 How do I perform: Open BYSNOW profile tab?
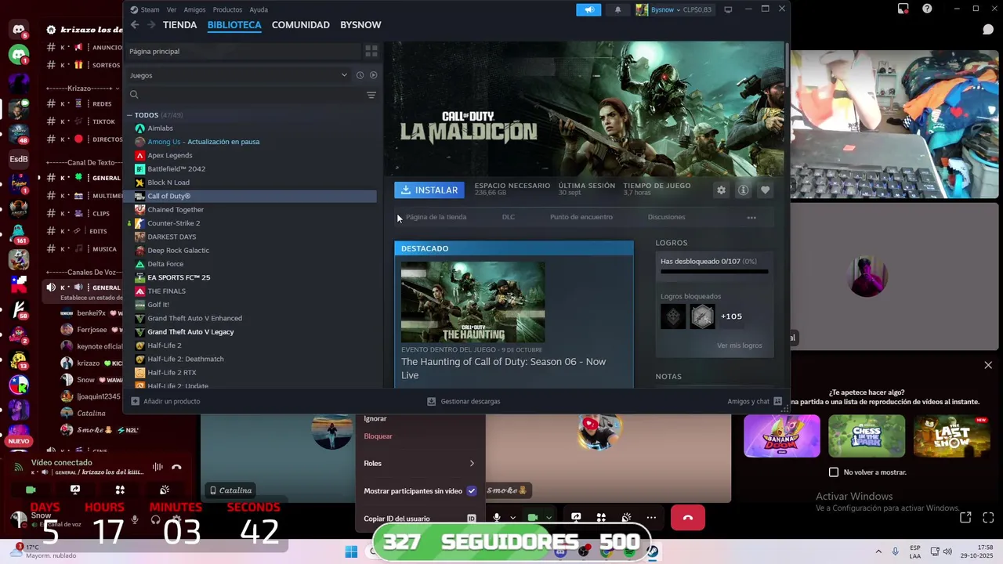360,25
